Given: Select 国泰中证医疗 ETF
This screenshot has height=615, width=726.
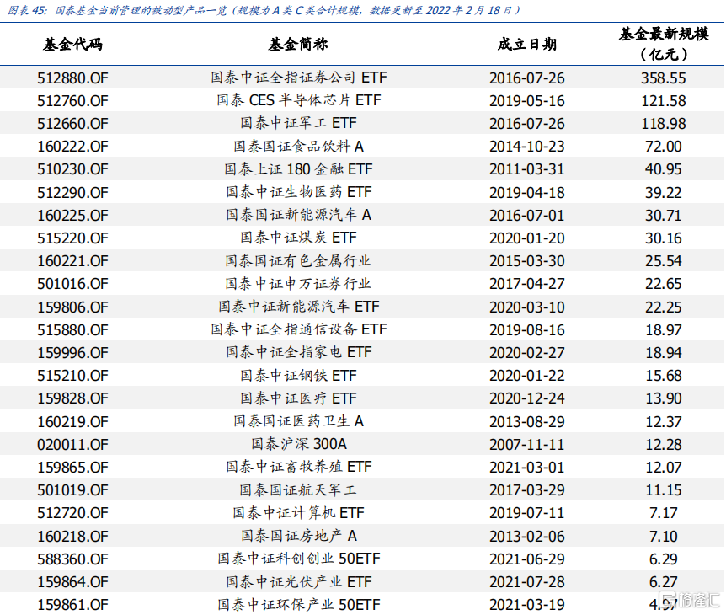Looking at the screenshot, I should [x=299, y=398].
